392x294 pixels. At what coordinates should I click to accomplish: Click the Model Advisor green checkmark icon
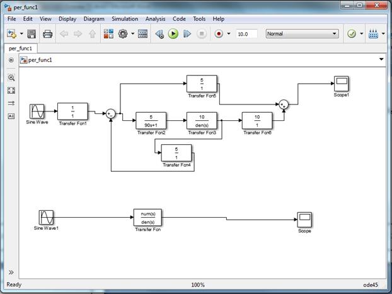[352, 34]
